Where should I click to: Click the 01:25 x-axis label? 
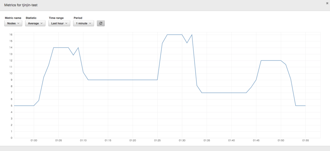pyautogui.click(x=157, y=140)
